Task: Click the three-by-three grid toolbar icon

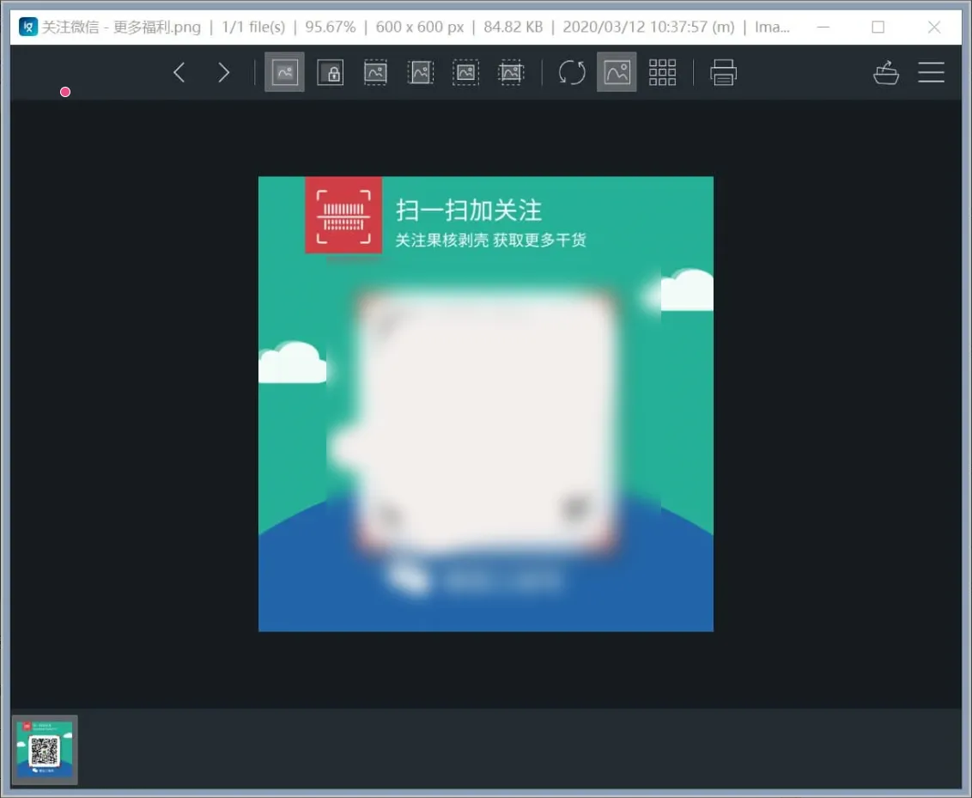Action: click(x=662, y=72)
